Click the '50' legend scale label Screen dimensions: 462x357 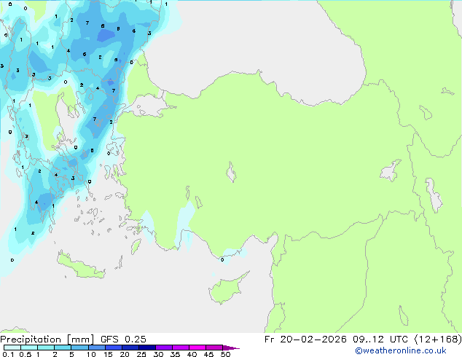[225, 354]
